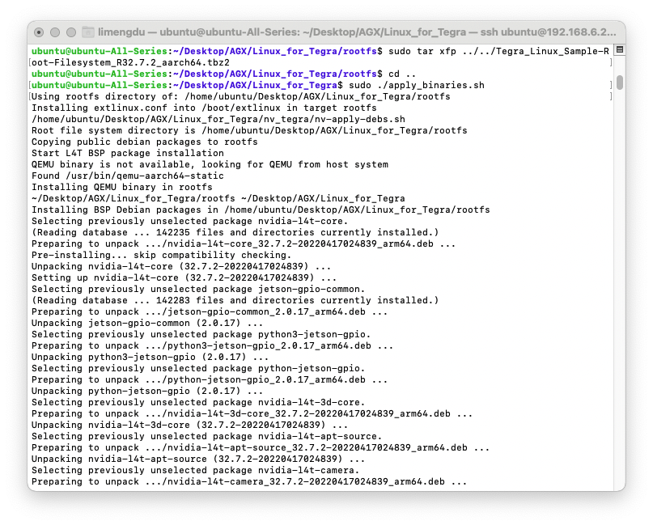653x525 pixels.
Task: Click 'Preparing to unpack .../nvidia-l4t-core_32.7.2' line
Action: click(244, 243)
